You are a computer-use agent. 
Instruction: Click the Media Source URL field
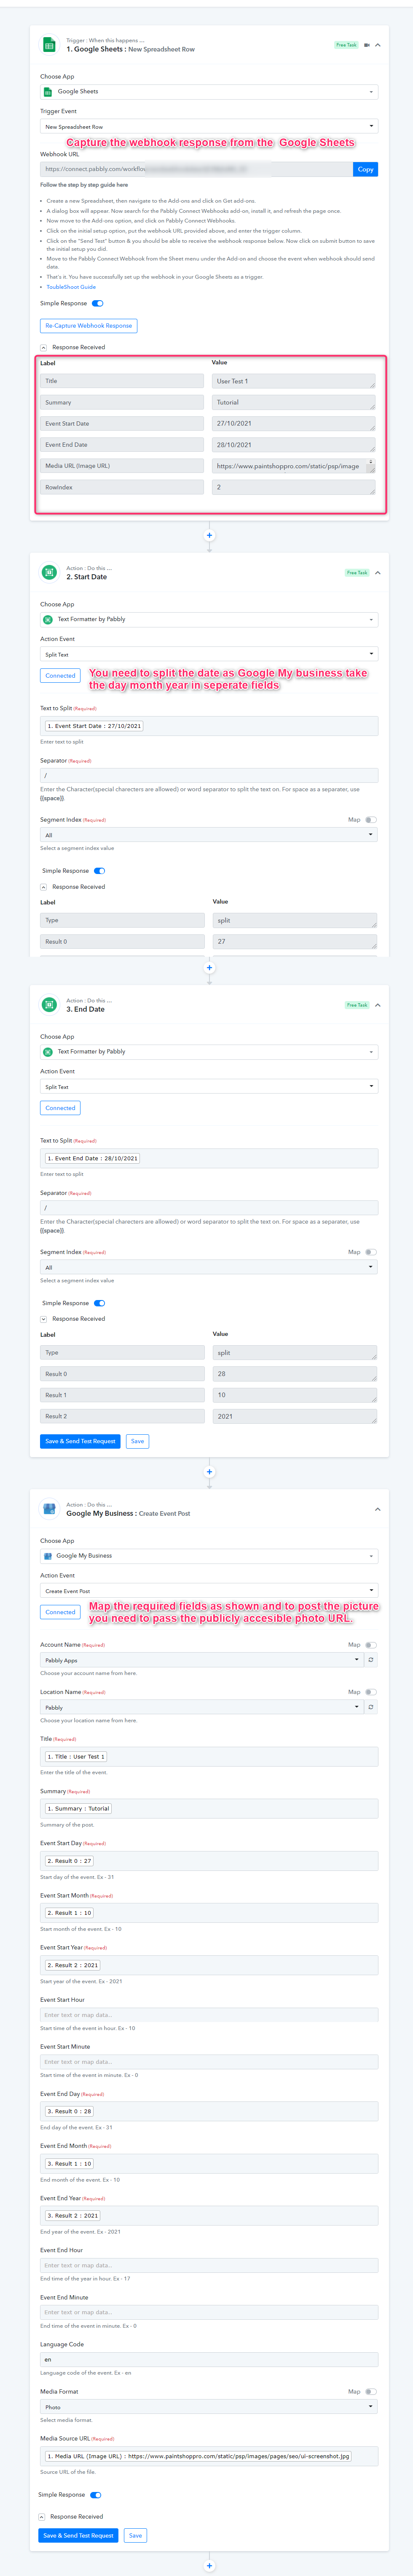click(x=209, y=2456)
